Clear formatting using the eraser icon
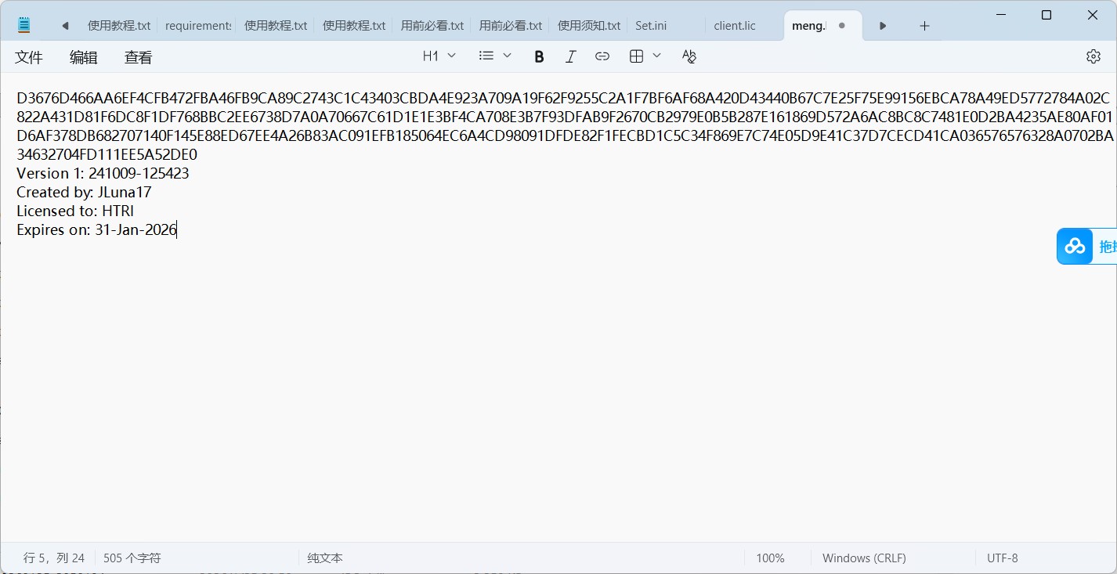This screenshot has height=574, width=1117. 689,56
